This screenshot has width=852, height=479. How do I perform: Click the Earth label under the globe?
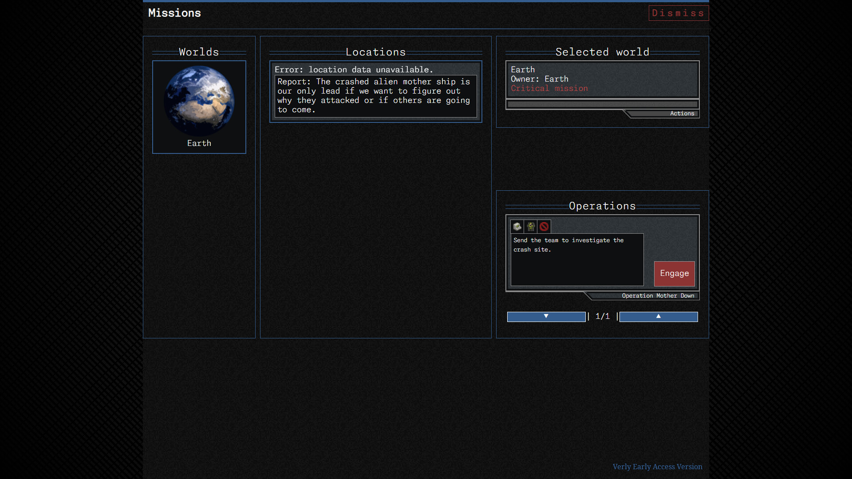click(x=199, y=143)
